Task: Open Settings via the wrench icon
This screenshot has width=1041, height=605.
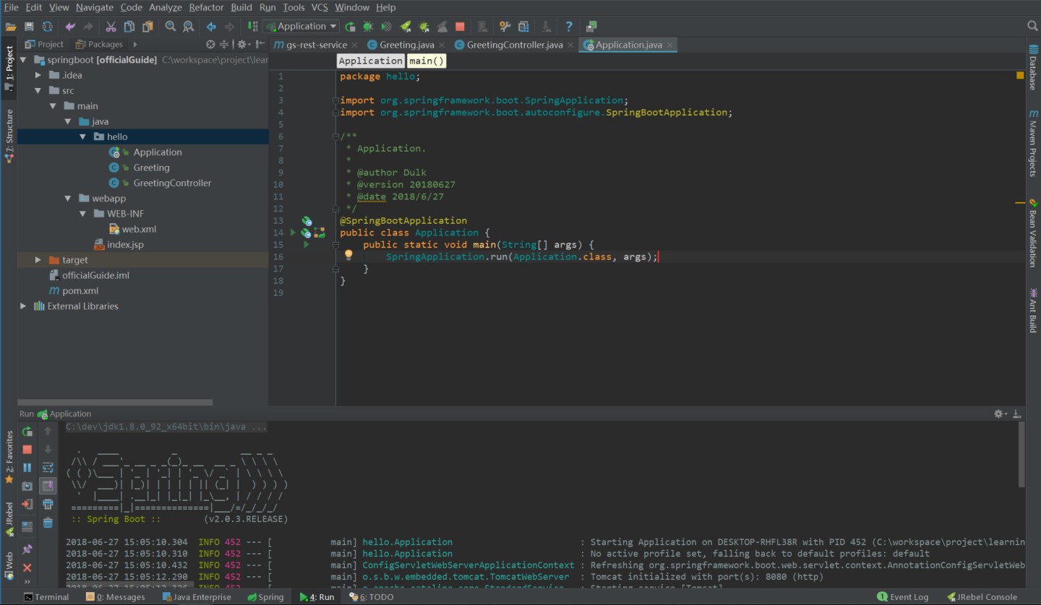Action: click(505, 27)
